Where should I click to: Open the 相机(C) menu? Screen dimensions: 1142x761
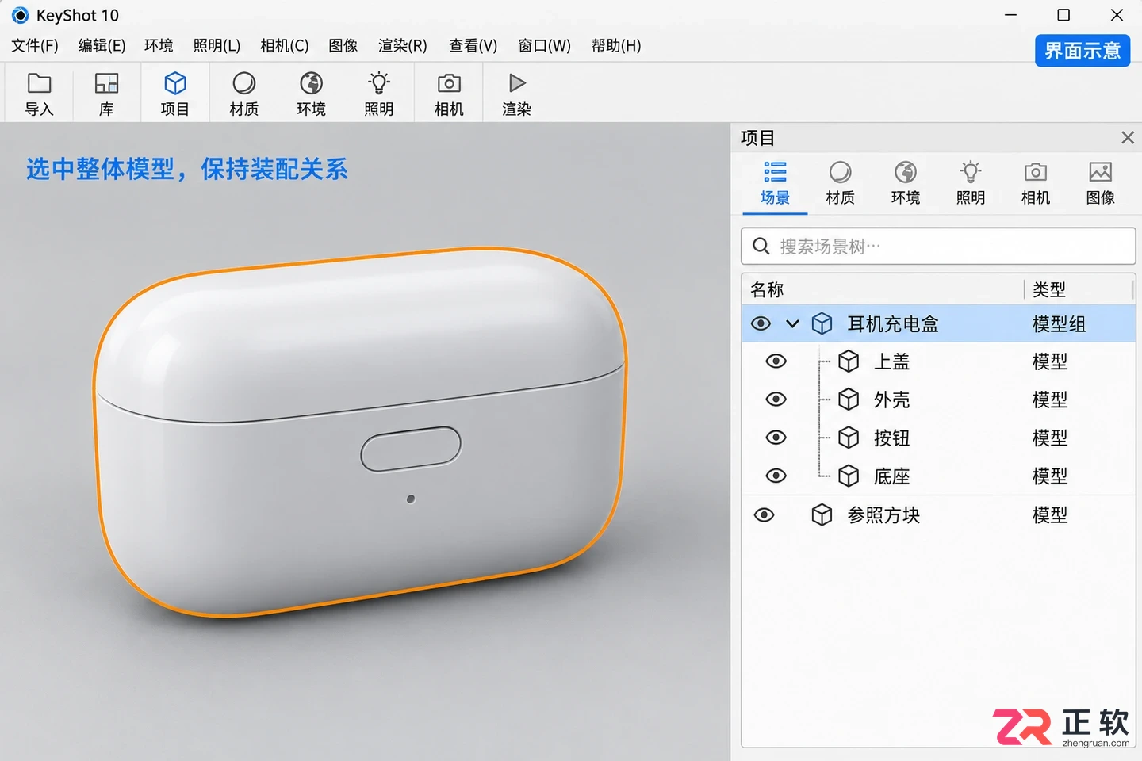284,45
